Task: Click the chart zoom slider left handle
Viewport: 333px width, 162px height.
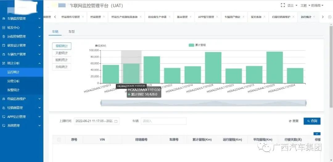Action: pos(101,103)
